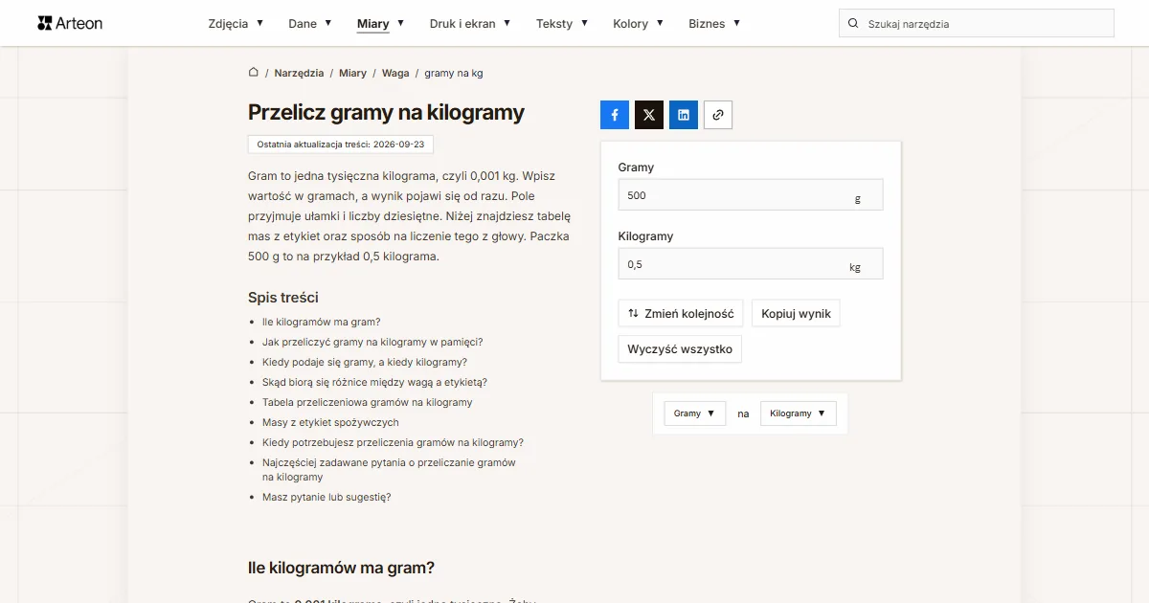
Task: Go to the Arteon logo homepage
Action: click(x=70, y=23)
